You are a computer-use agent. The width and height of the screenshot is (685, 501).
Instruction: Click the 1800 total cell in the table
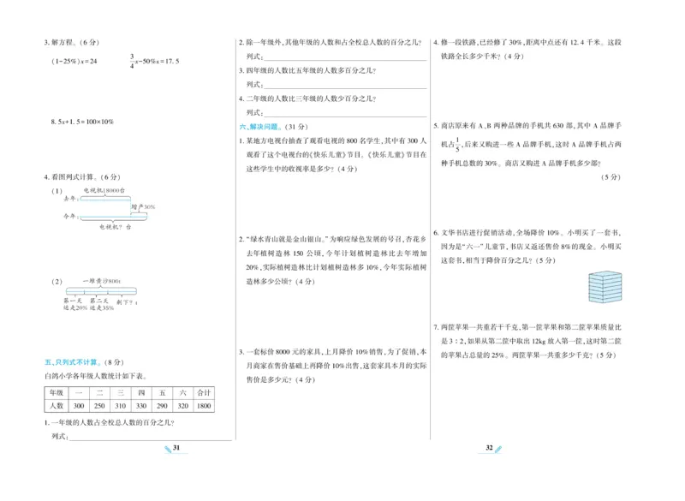(x=204, y=405)
